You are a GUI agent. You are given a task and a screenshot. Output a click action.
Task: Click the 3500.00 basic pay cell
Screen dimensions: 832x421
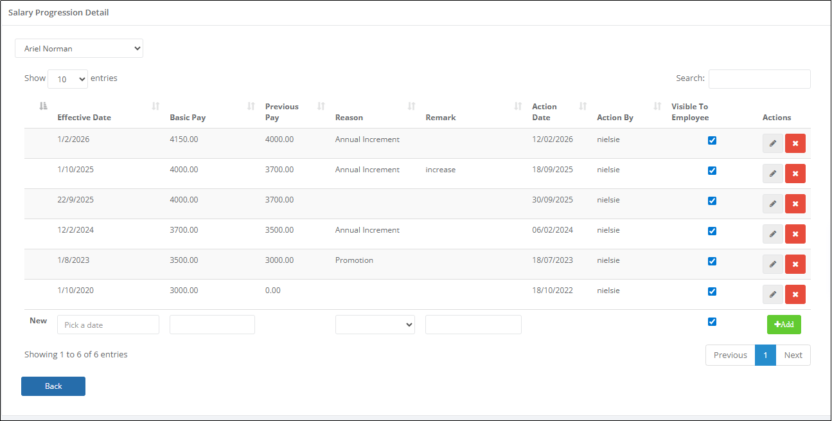[x=184, y=260]
